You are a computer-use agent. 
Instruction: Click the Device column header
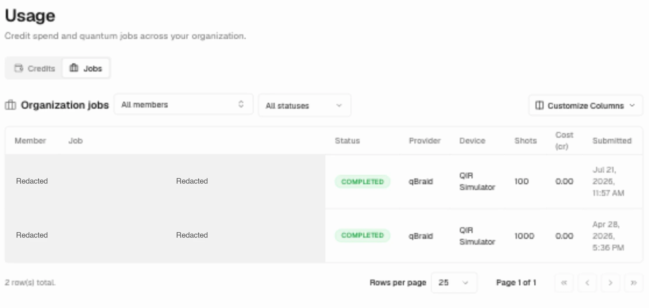pos(472,141)
